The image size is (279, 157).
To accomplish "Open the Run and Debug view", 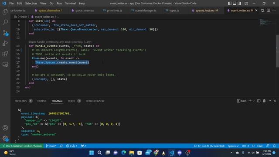I will pyautogui.click(x=5, y=43).
